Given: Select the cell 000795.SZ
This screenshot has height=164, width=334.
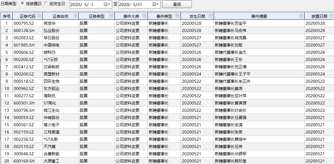Looking at the screenshot, I should pyautogui.click(x=28, y=23).
